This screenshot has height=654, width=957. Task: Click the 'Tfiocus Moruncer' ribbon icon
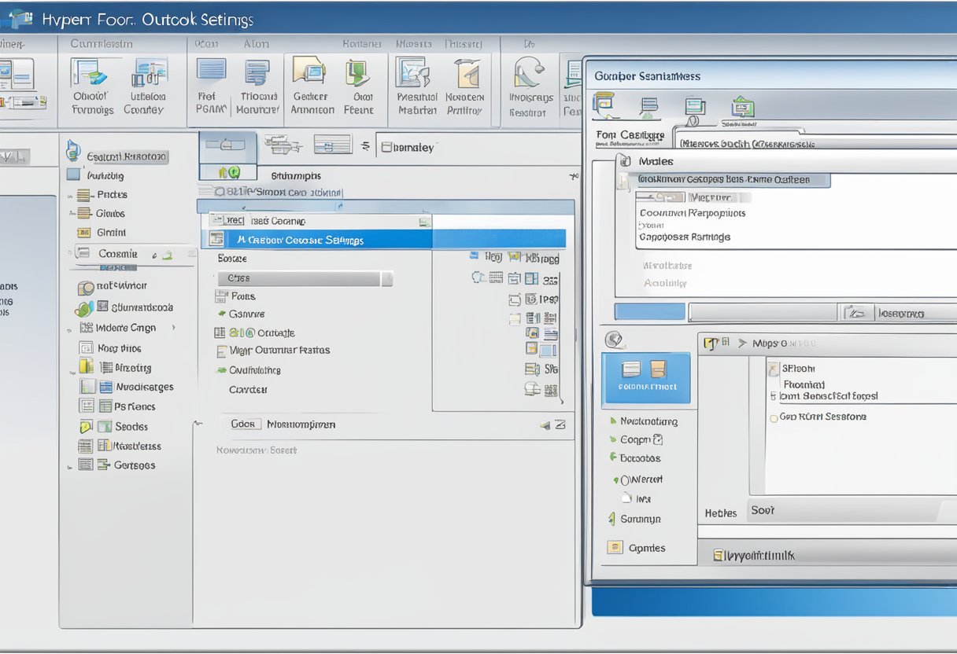(257, 72)
